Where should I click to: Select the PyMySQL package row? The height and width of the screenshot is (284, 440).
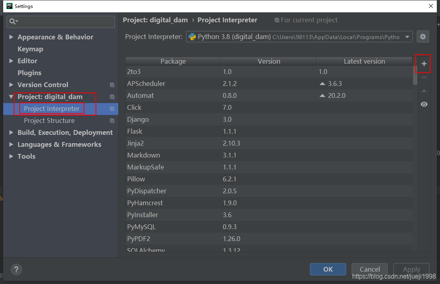(x=269, y=227)
